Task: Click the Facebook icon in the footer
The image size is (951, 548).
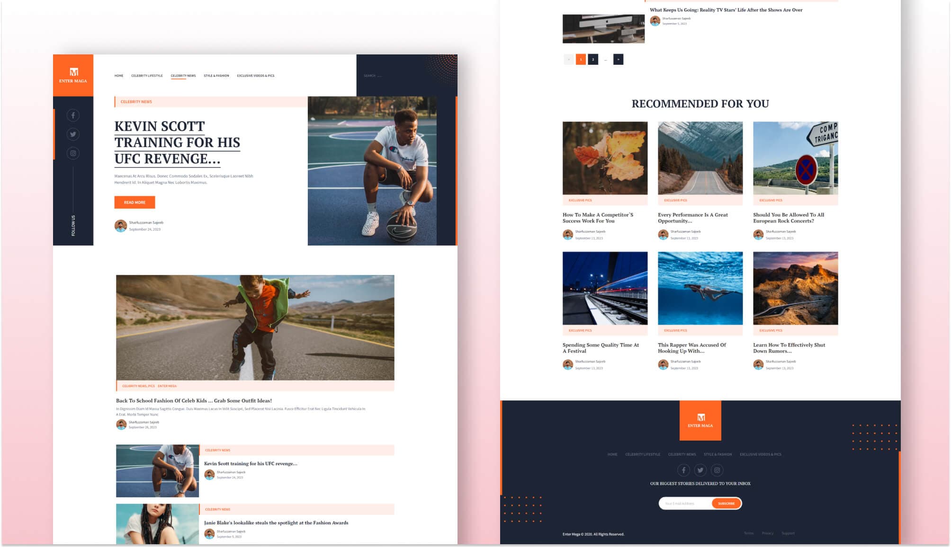Action: pos(684,470)
